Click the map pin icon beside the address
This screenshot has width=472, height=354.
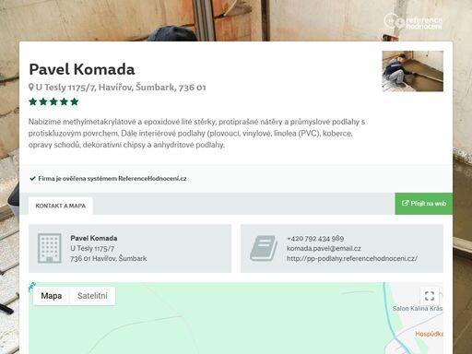coord(31,88)
